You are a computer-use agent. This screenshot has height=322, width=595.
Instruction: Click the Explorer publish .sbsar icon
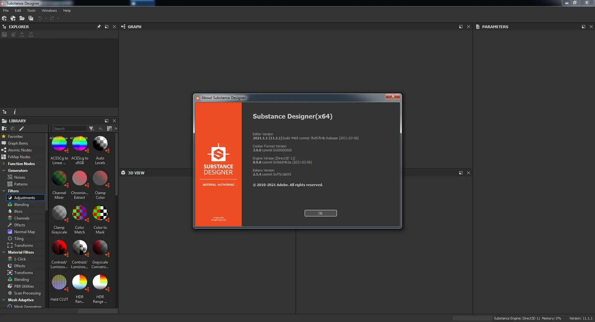(13, 34)
